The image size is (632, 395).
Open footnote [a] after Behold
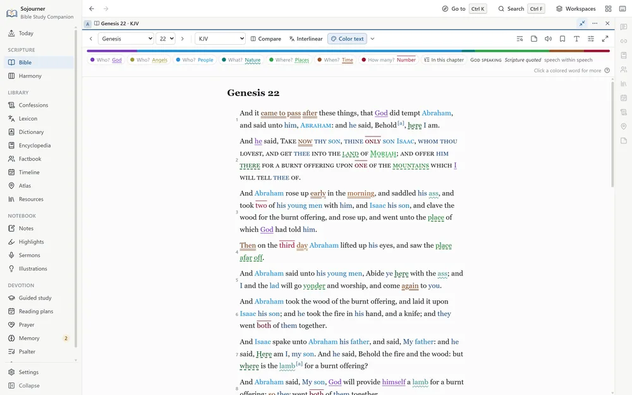[x=401, y=123]
